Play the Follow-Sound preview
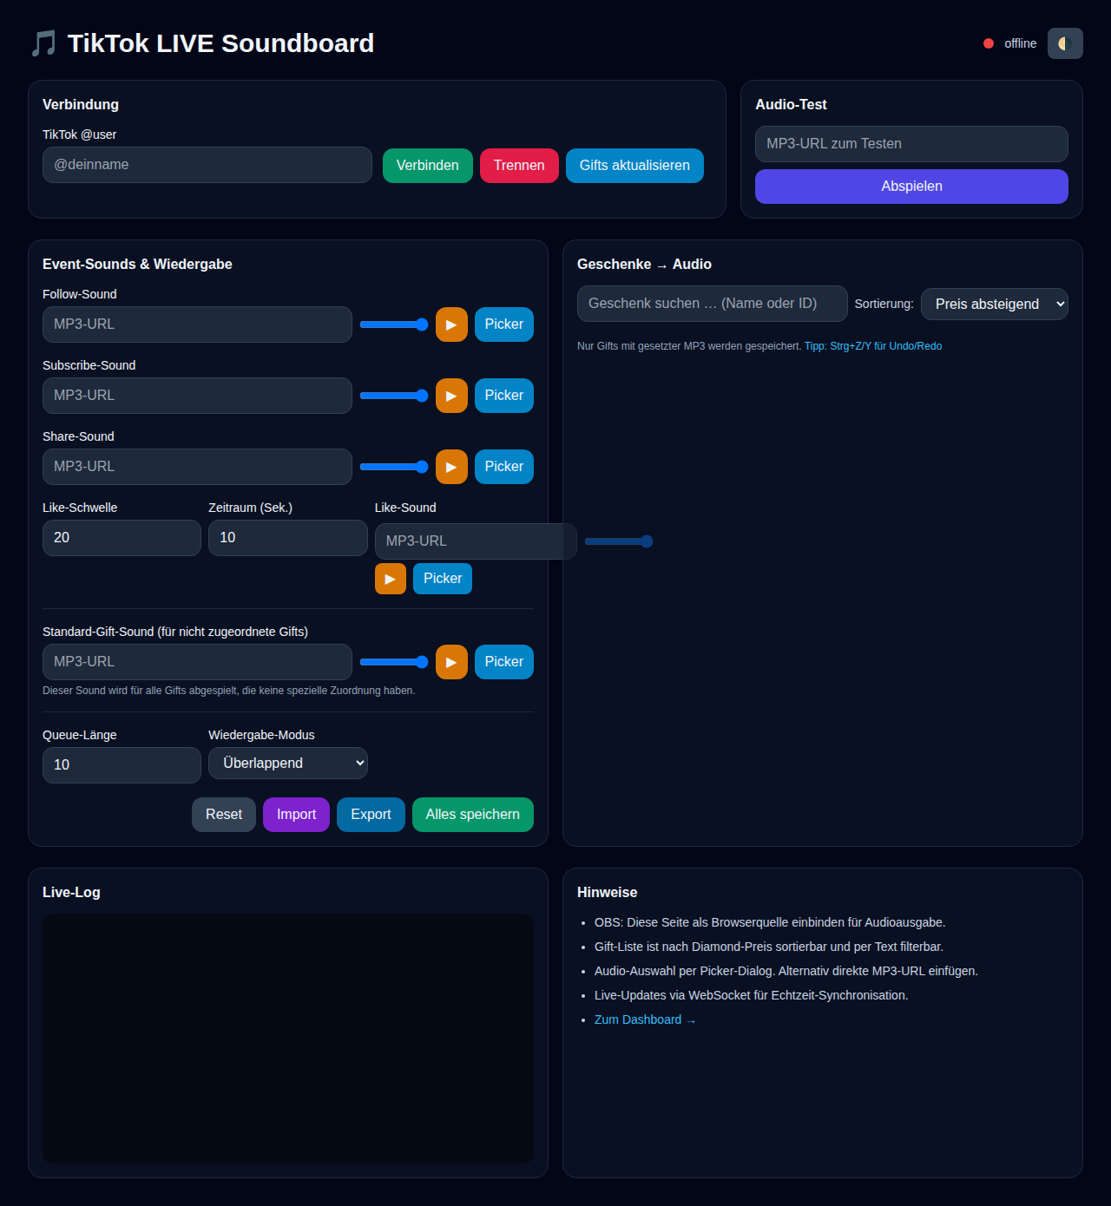This screenshot has height=1206, width=1111. point(451,324)
